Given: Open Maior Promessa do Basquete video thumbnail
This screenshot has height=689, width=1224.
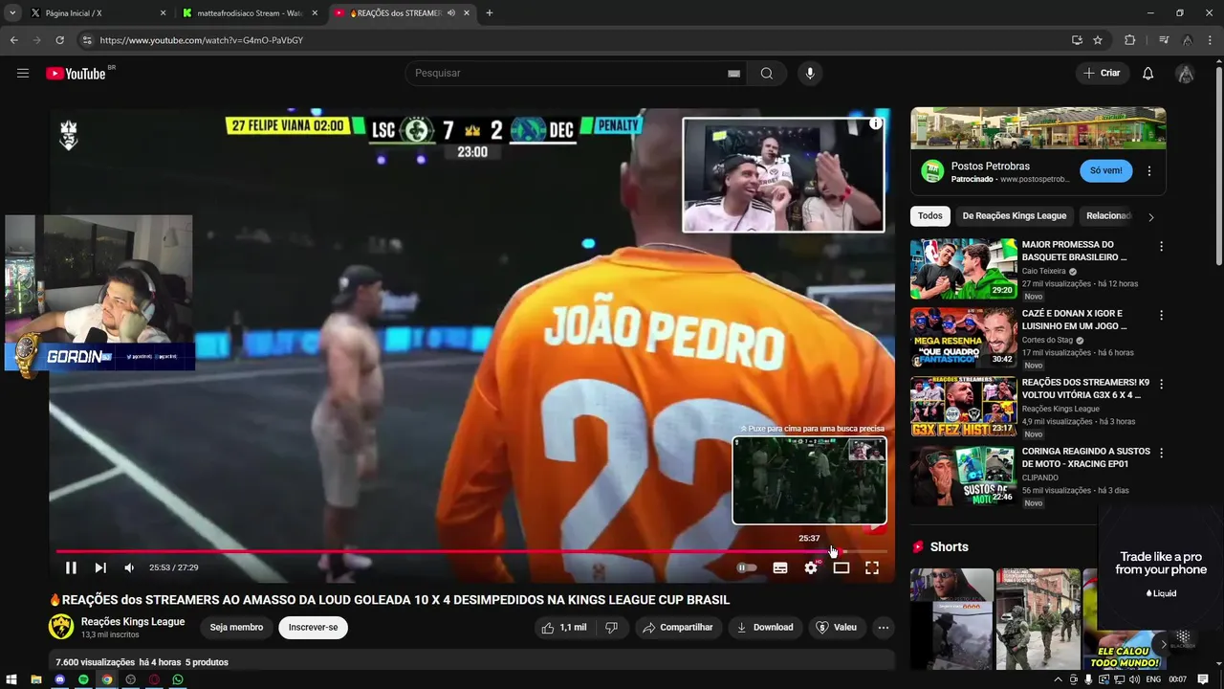Looking at the screenshot, I should [x=963, y=269].
